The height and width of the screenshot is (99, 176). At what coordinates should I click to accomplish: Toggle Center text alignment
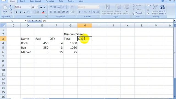click(55, 12)
